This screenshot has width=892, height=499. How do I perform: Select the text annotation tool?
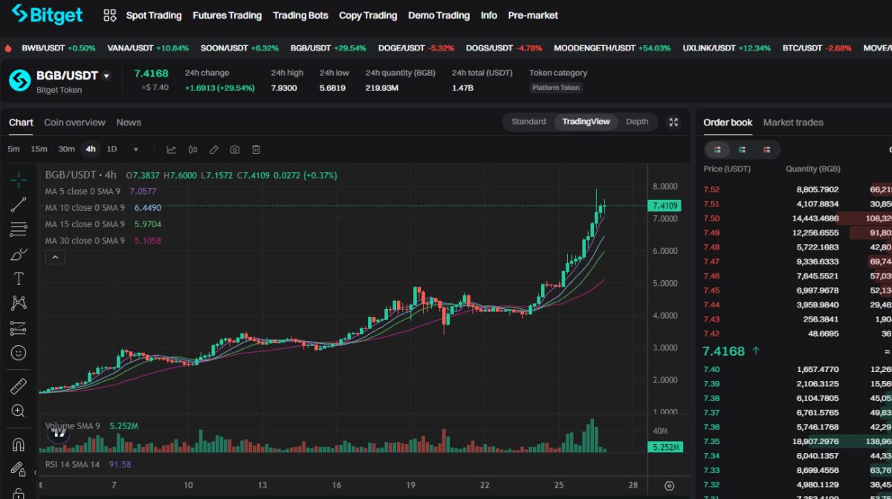pyautogui.click(x=19, y=278)
